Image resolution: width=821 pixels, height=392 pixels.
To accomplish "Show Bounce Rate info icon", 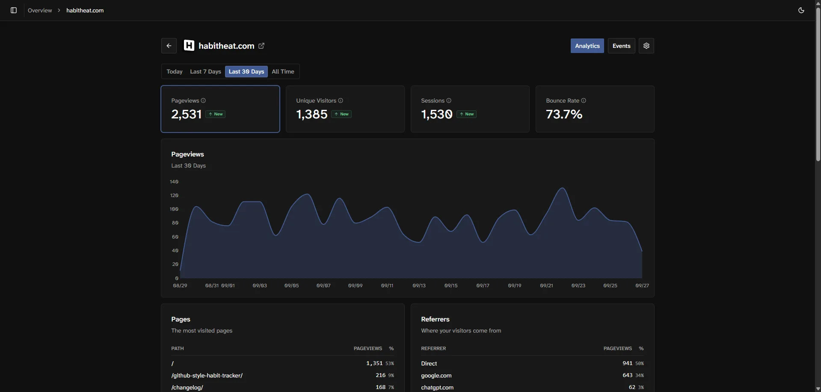I will (584, 100).
